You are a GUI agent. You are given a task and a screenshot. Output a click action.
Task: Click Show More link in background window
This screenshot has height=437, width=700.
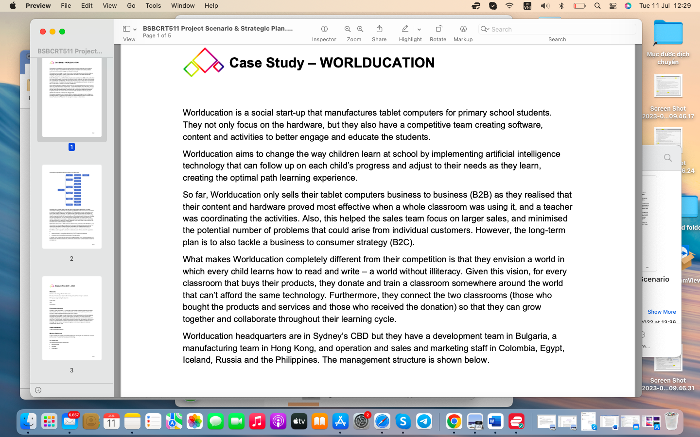click(x=662, y=312)
